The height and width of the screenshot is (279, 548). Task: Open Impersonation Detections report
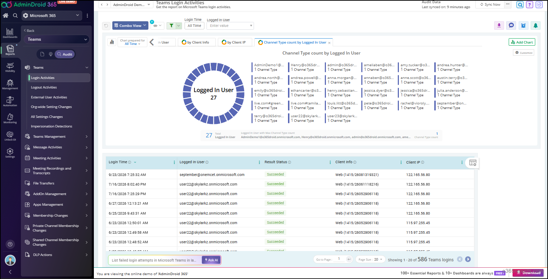coord(51,126)
